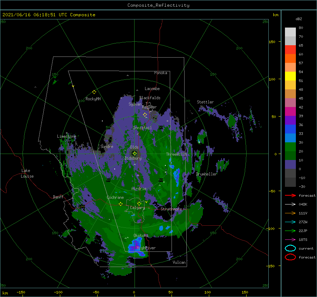Select the Limestone label on map
The height and width of the screenshot is (297, 317).
[67, 136]
